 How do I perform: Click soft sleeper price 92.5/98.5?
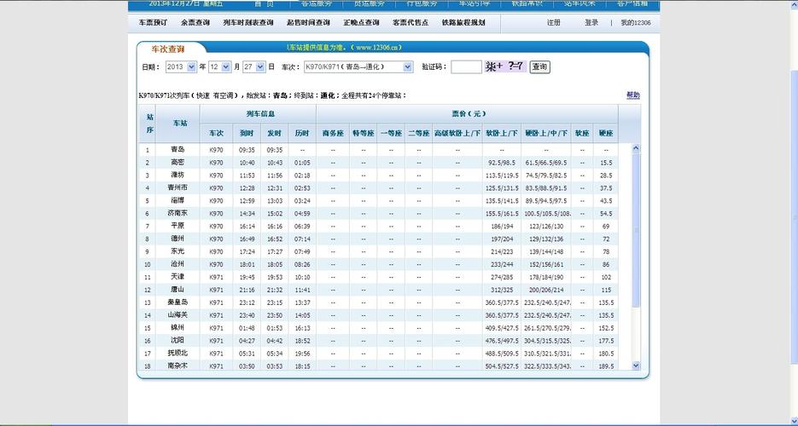click(502, 163)
